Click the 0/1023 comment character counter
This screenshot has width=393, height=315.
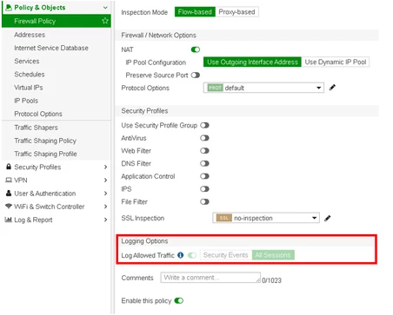click(x=271, y=280)
